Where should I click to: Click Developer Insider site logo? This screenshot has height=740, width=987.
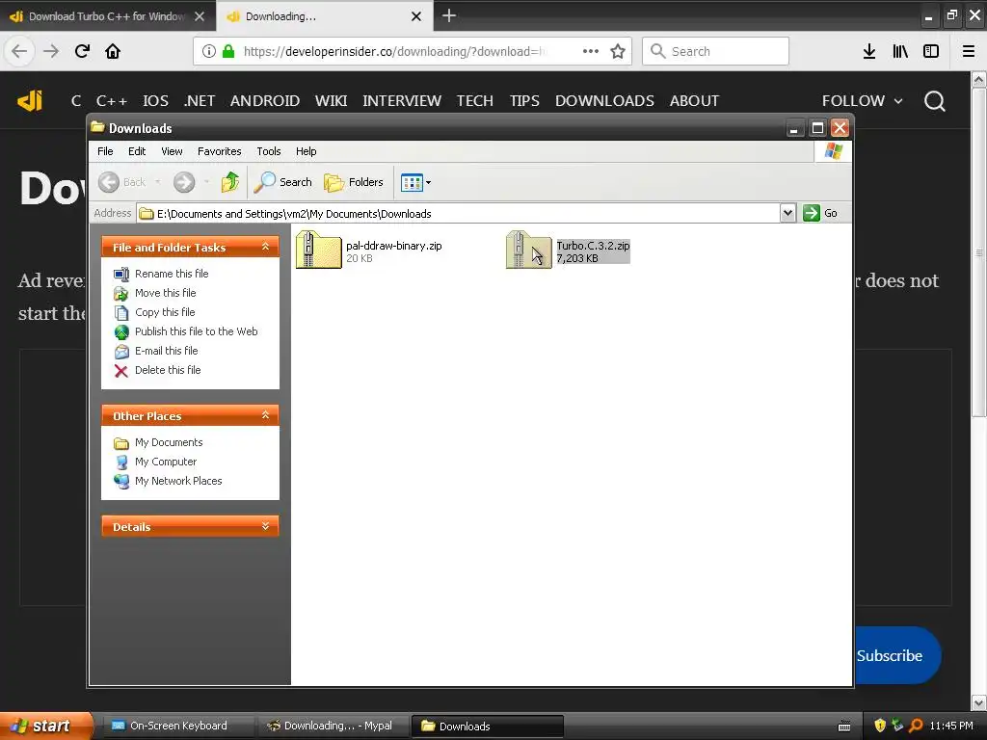pos(30,100)
